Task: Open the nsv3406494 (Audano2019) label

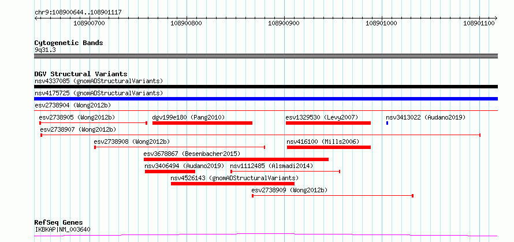Action: (185, 166)
